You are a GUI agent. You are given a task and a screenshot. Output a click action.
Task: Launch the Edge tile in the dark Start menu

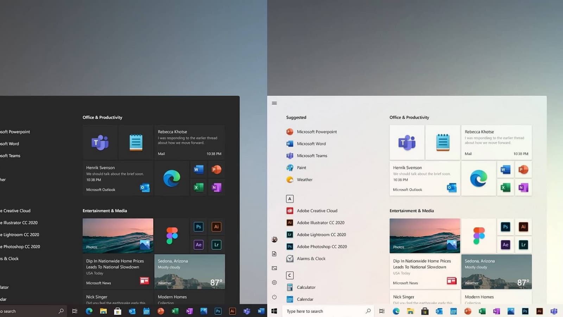(x=172, y=178)
